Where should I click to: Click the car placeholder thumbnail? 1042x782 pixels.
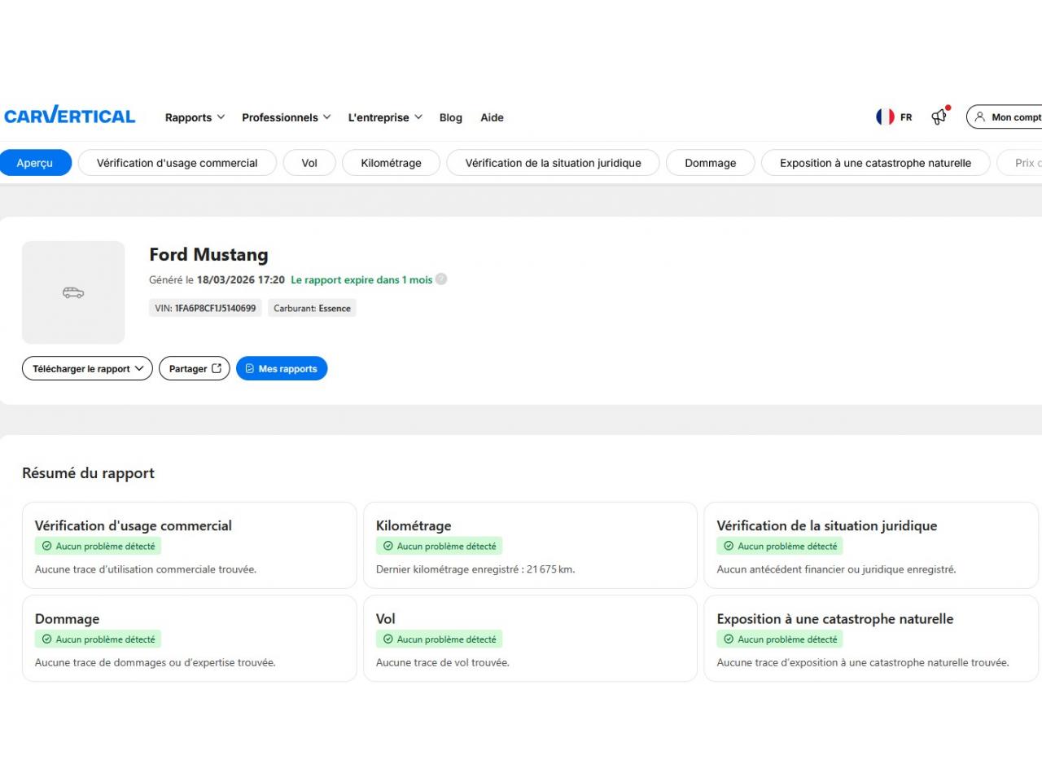[73, 292]
